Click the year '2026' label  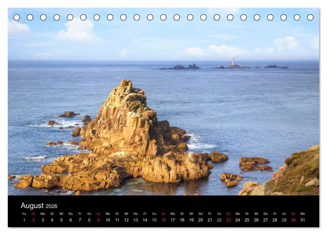(51, 206)
